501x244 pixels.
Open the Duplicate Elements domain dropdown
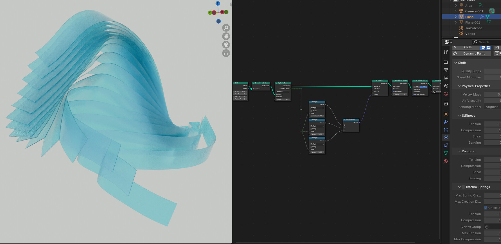tap(283, 92)
